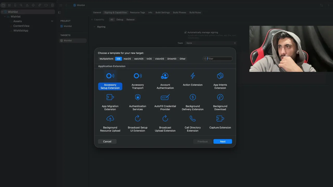Select the Broadcast Upload Extension template
The width and height of the screenshot is (333, 187).
click(x=165, y=123)
